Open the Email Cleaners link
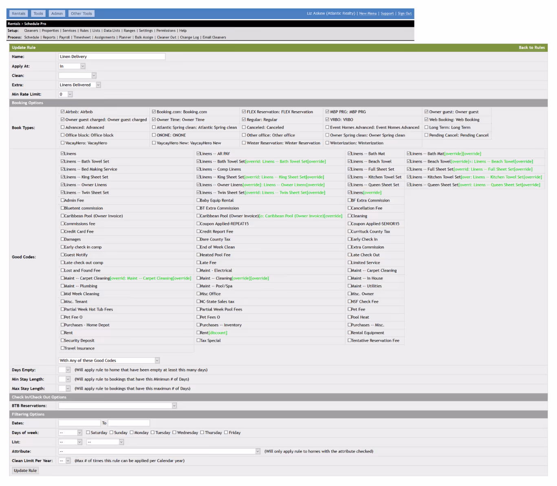Viewport: 557px width, 486px height. (214, 38)
